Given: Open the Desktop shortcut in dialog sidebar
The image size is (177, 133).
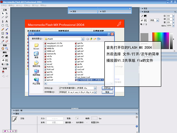Looking at the screenshot, I should tap(36, 55).
